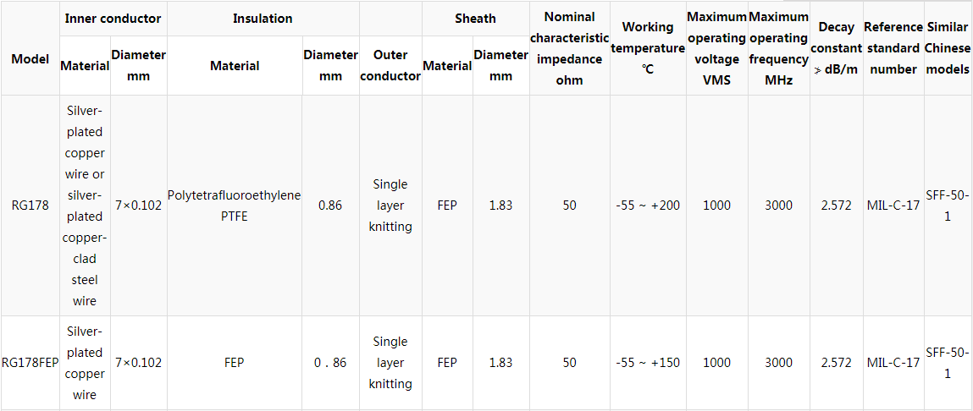Click MIL-C-17 in the RG178 row
The width and height of the screenshot is (973, 411).
pos(893,205)
